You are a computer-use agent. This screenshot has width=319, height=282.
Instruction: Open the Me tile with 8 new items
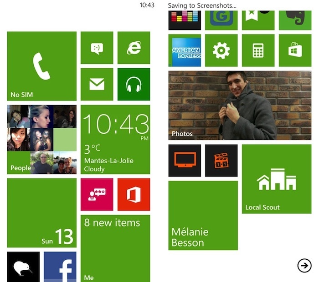coord(115,248)
